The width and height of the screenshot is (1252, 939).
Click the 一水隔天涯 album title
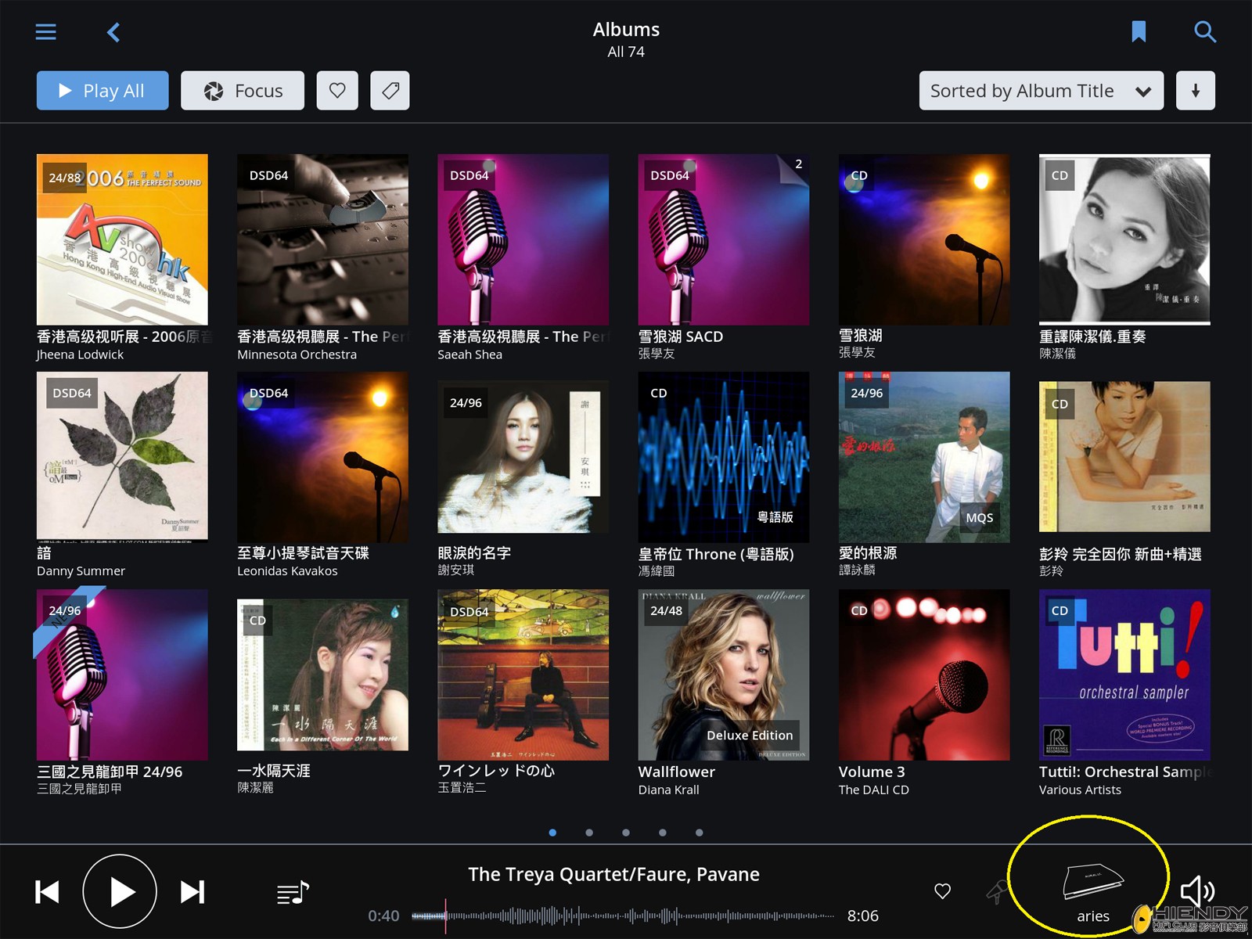(274, 771)
